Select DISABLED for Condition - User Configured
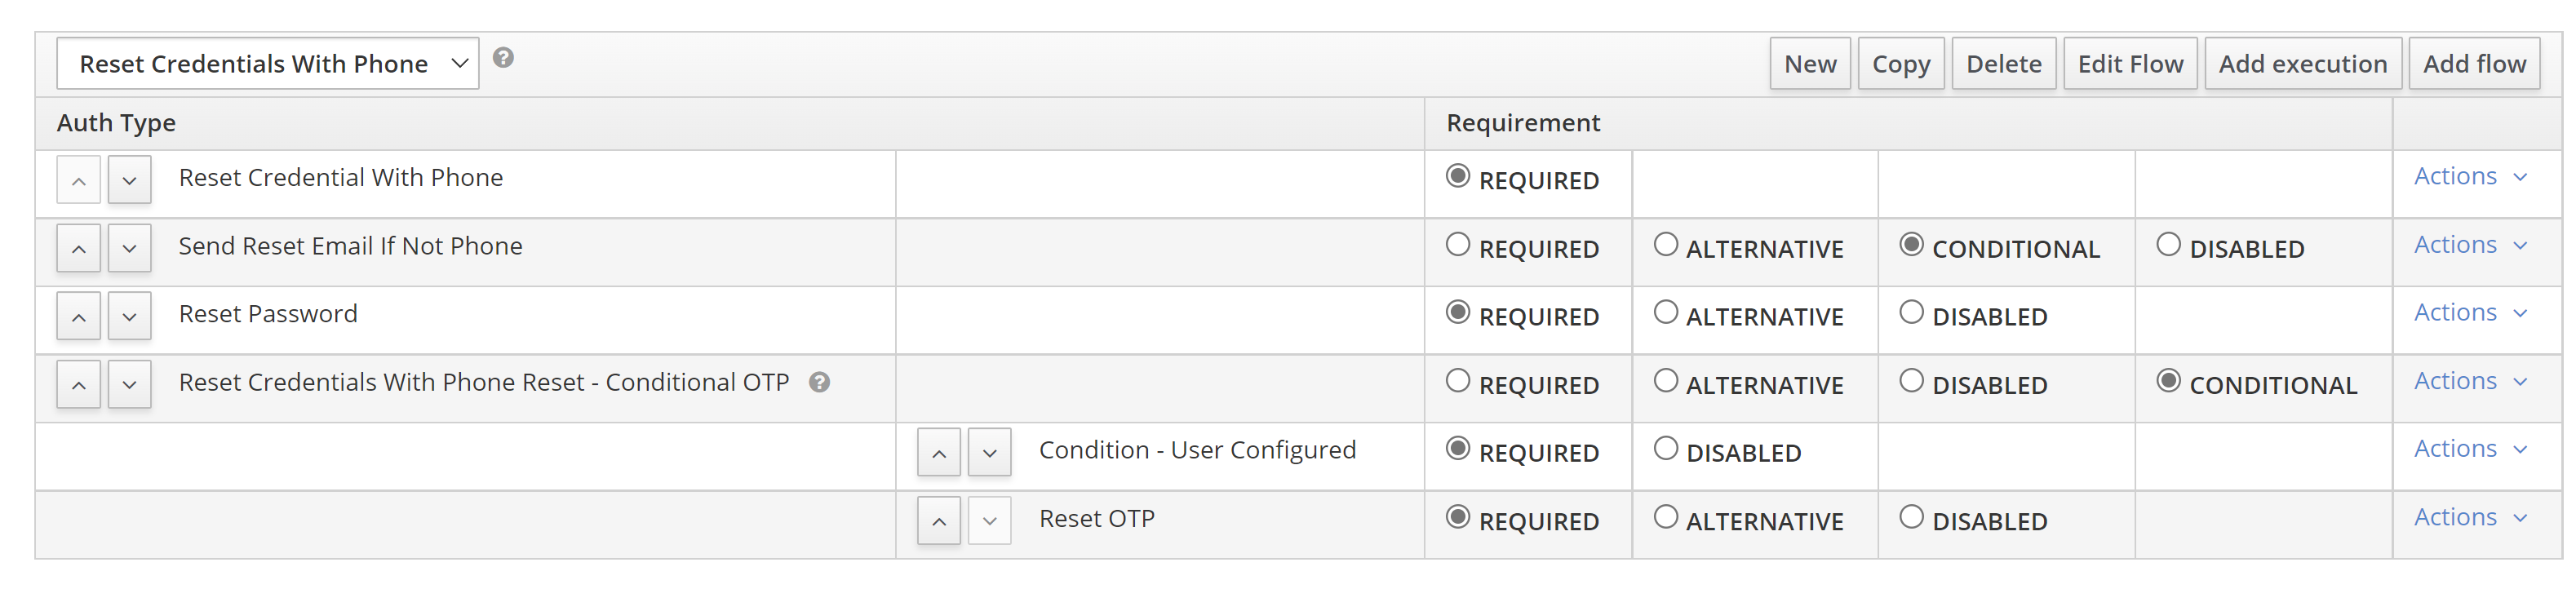 (x=1665, y=449)
